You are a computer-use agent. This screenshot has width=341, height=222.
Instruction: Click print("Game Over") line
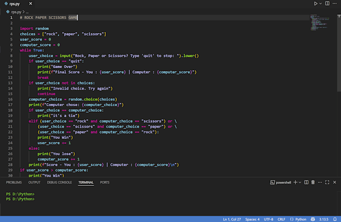point(57,67)
